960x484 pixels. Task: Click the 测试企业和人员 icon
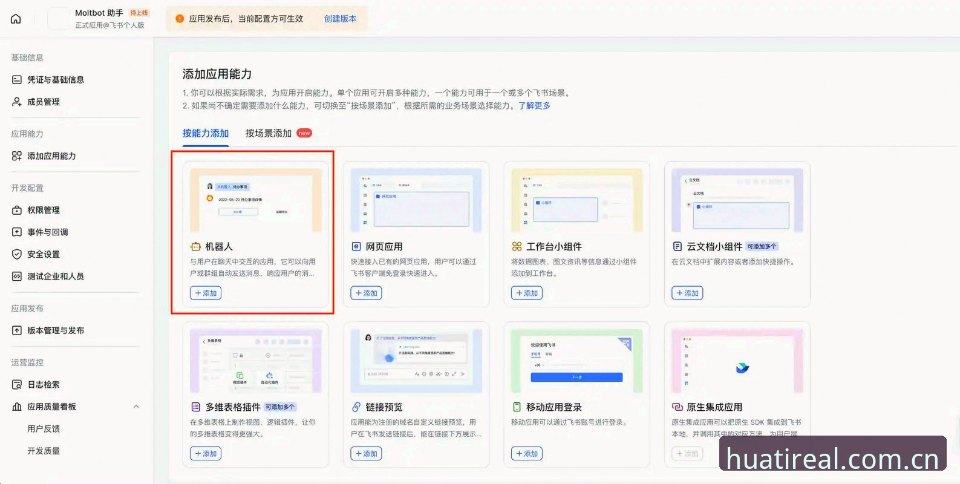[x=17, y=276]
